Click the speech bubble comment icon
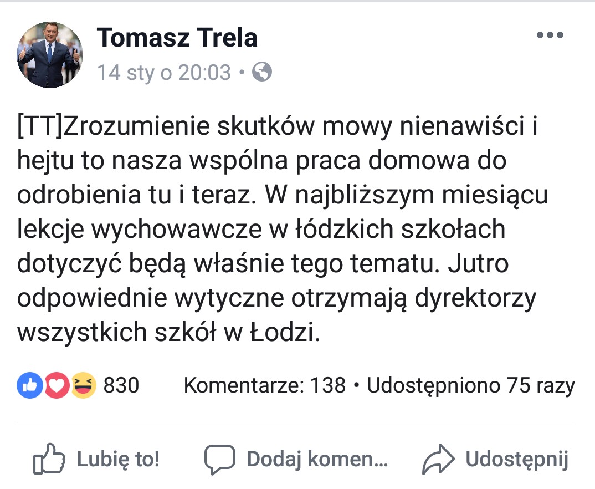 click(222, 459)
